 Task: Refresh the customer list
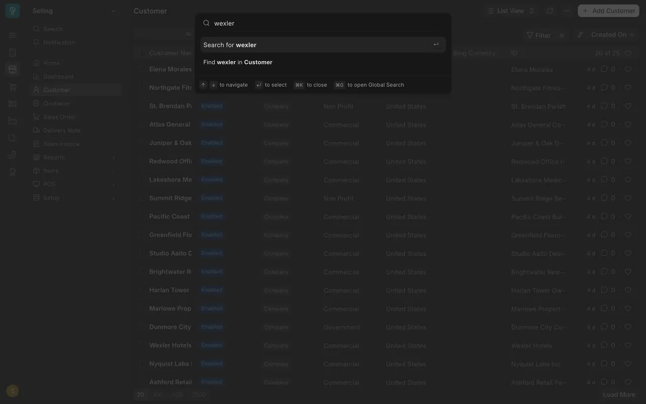click(550, 11)
